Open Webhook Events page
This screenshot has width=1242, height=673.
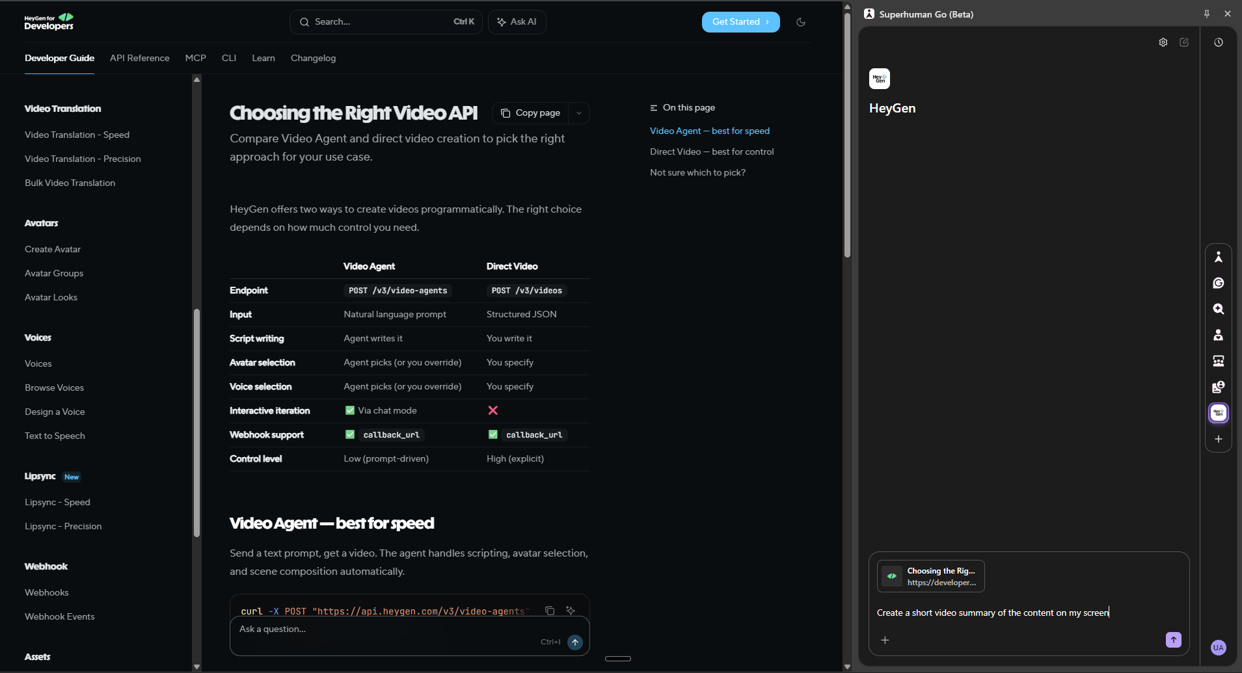[59, 616]
